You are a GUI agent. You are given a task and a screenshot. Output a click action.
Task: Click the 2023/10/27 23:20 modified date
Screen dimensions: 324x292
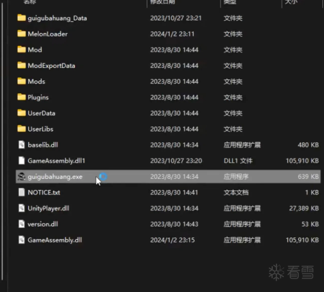pos(176,161)
